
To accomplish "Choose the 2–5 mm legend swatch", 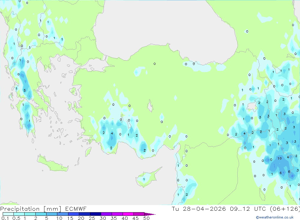I will (x=41, y=214).
